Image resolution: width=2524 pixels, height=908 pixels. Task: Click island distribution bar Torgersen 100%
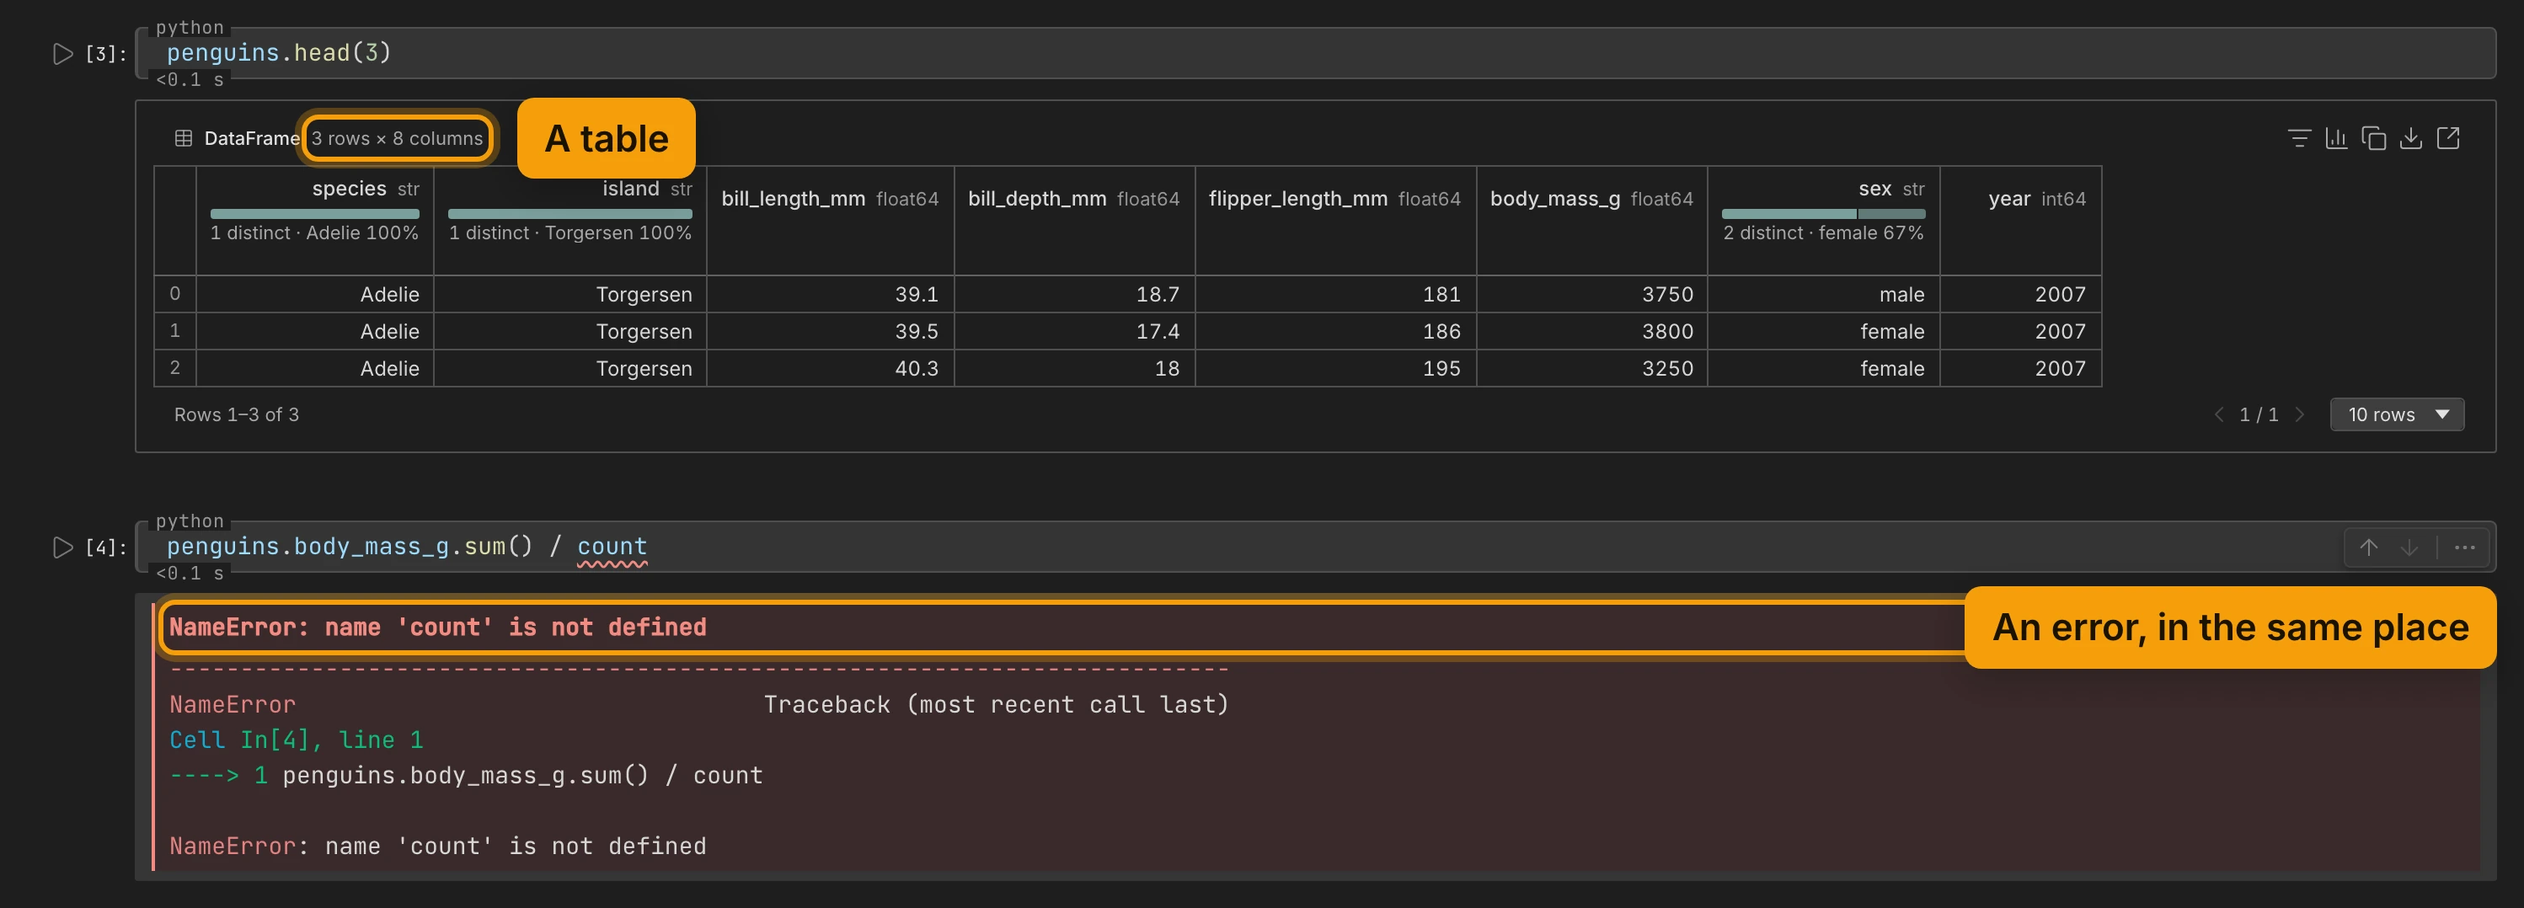[x=570, y=214]
